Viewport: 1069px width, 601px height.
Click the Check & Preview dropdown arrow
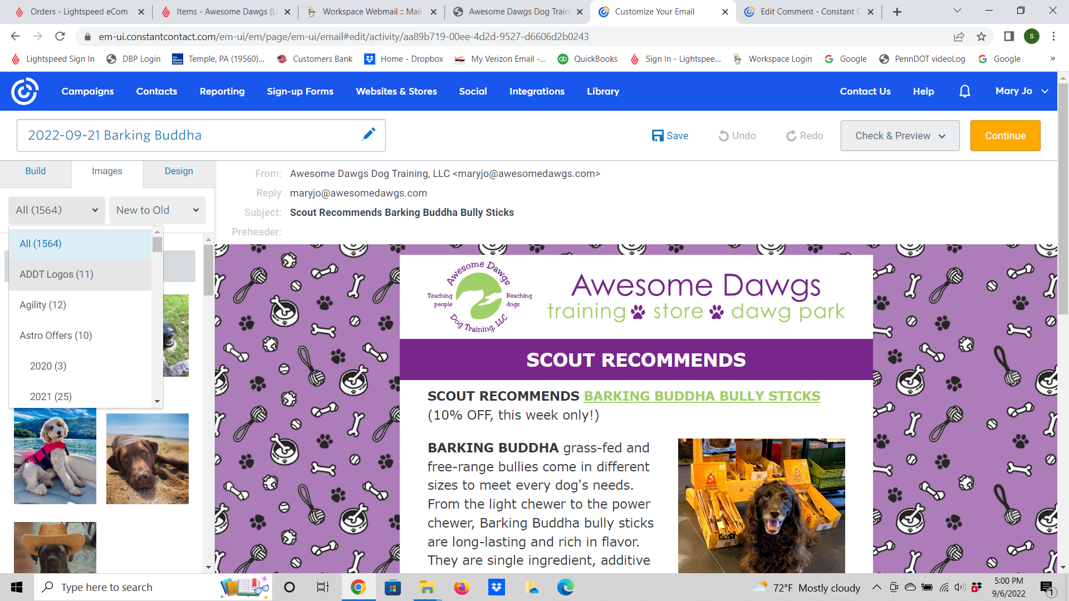point(944,136)
